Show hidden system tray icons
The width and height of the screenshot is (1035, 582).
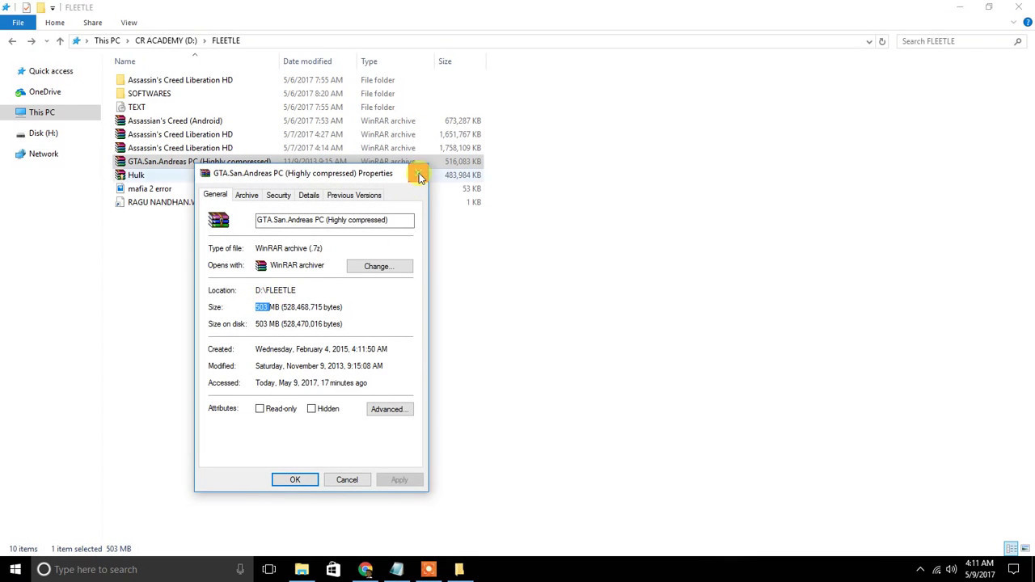pos(920,569)
